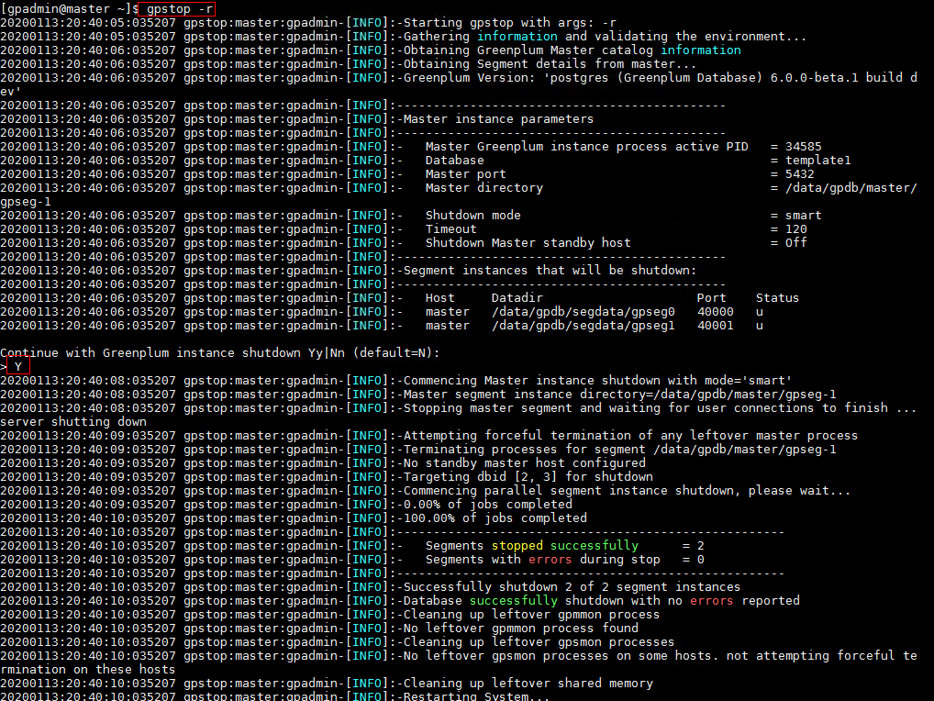Click the 'Continue with Greenplum instance shutdown' prompt
Viewport: 934px width, 701px height.
(x=220, y=352)
